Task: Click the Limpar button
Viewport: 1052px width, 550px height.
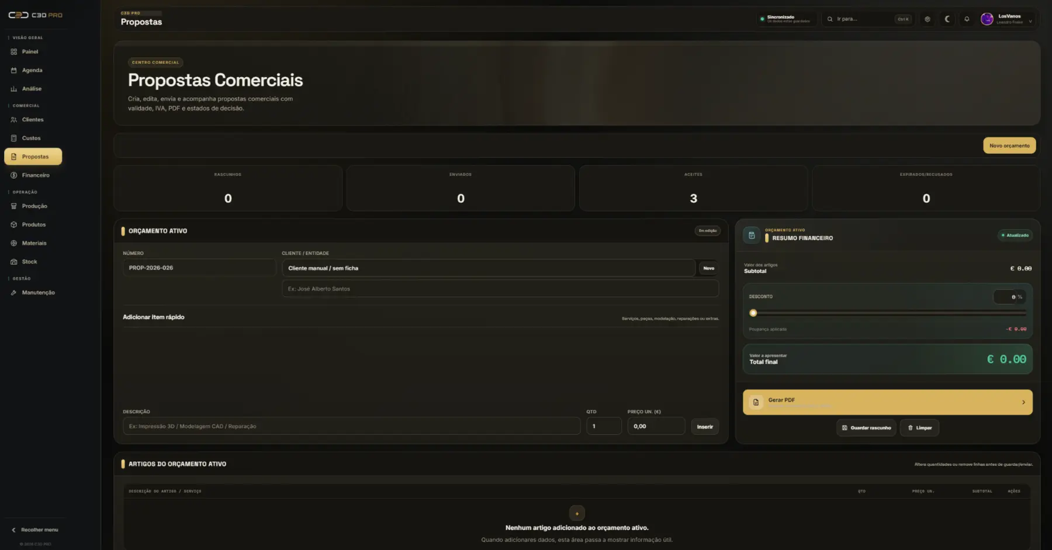Action: pyautogui.click(x=919, y=428)
